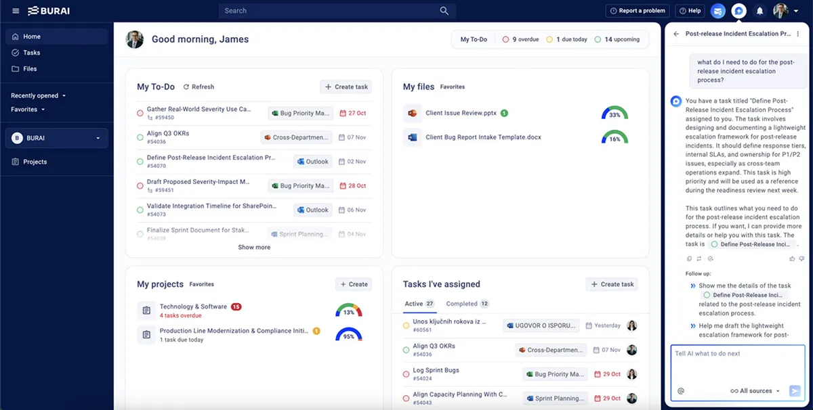Open the account dropdown arrow

[x=797, y=12]
